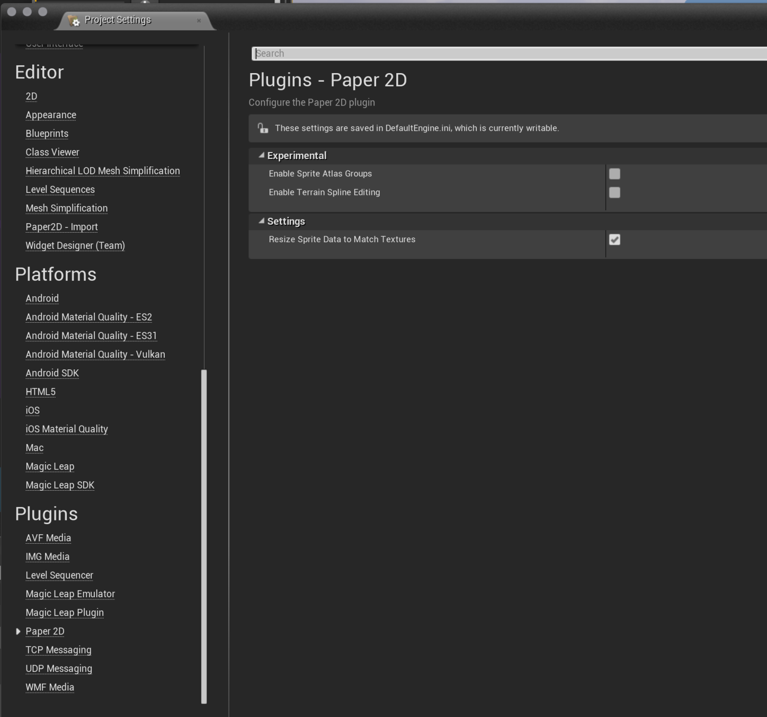This screenshot has width=767, height=717.
Task: Open Android SDK settings
Action: [52, 373]
